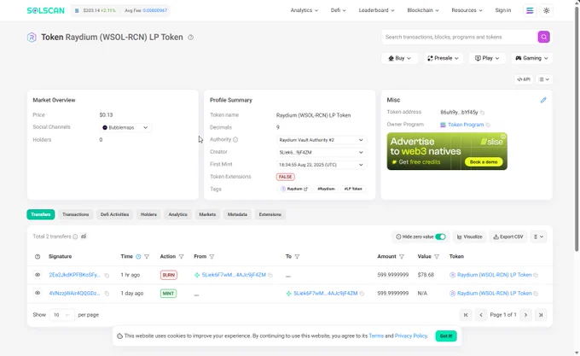
Task: Copy the Token Program owner address
Action: point(488,125)
